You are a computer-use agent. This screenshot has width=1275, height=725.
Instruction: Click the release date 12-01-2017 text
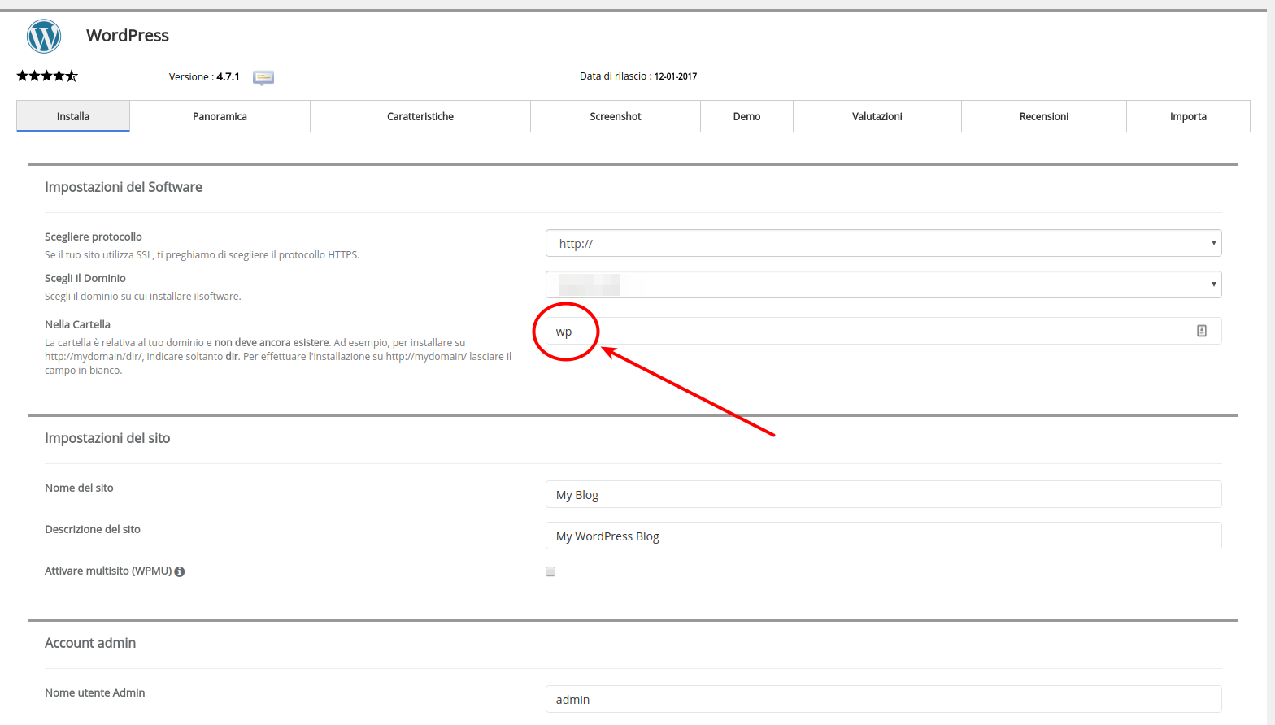pos(676,76)
